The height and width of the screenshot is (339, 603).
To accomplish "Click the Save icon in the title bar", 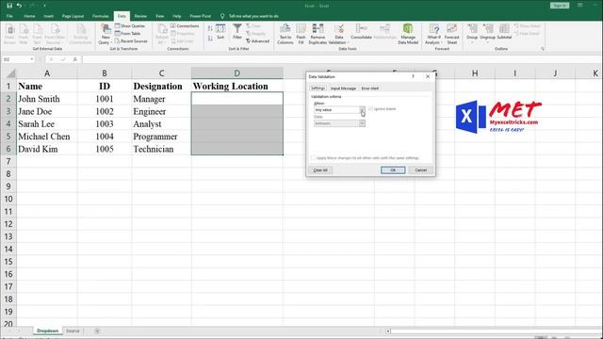I will click(x=9, y=6).
